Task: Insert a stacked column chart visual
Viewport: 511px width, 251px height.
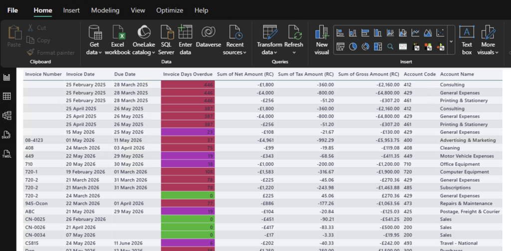Action: click(353, 33)
